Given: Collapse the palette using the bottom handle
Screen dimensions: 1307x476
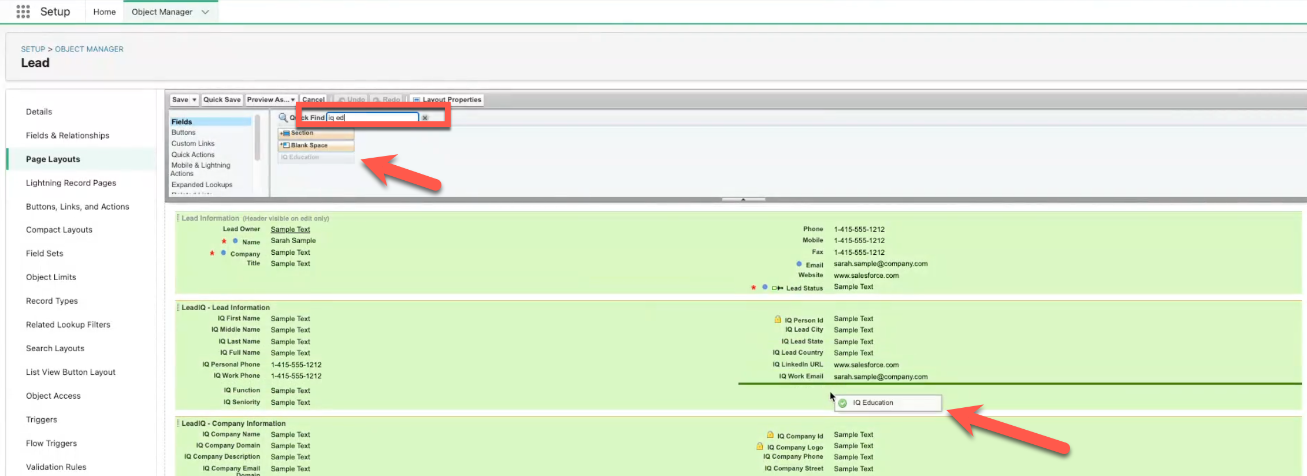Looking at the screenshot, I should [x=743, y=199].
